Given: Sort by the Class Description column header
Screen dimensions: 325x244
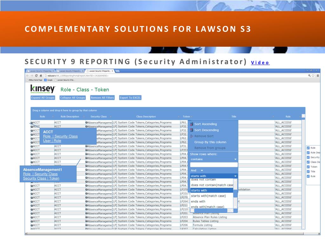Looking at the screenshot, I should click(146, 117).
